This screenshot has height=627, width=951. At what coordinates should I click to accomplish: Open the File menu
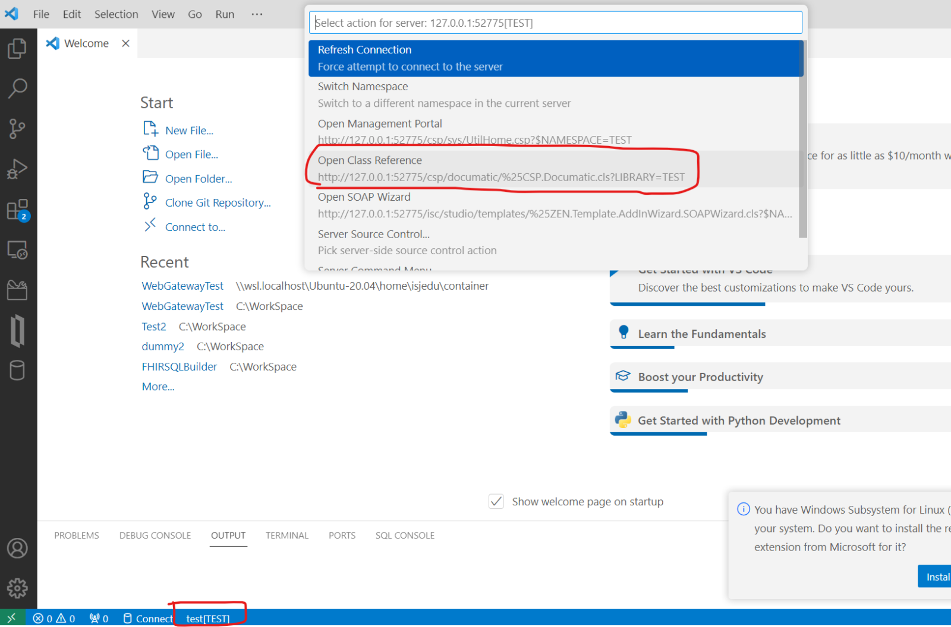coord(41,14)
